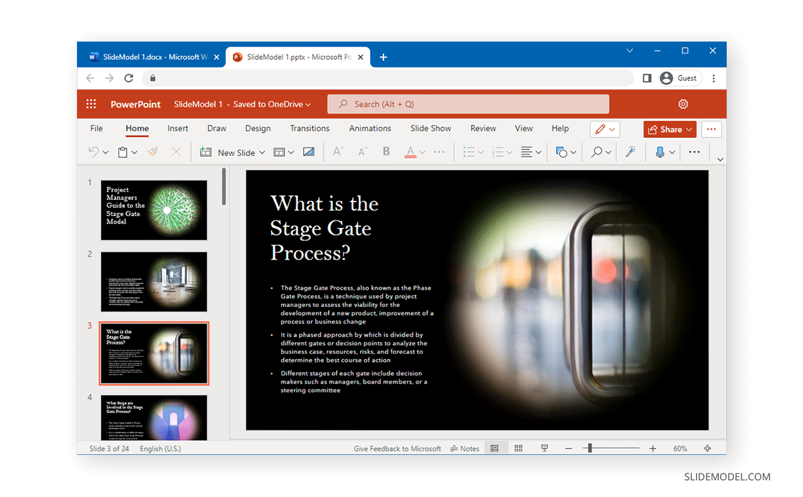
Task: Start Dictate with the microphone icon
Action: click(x=660, y=152)
